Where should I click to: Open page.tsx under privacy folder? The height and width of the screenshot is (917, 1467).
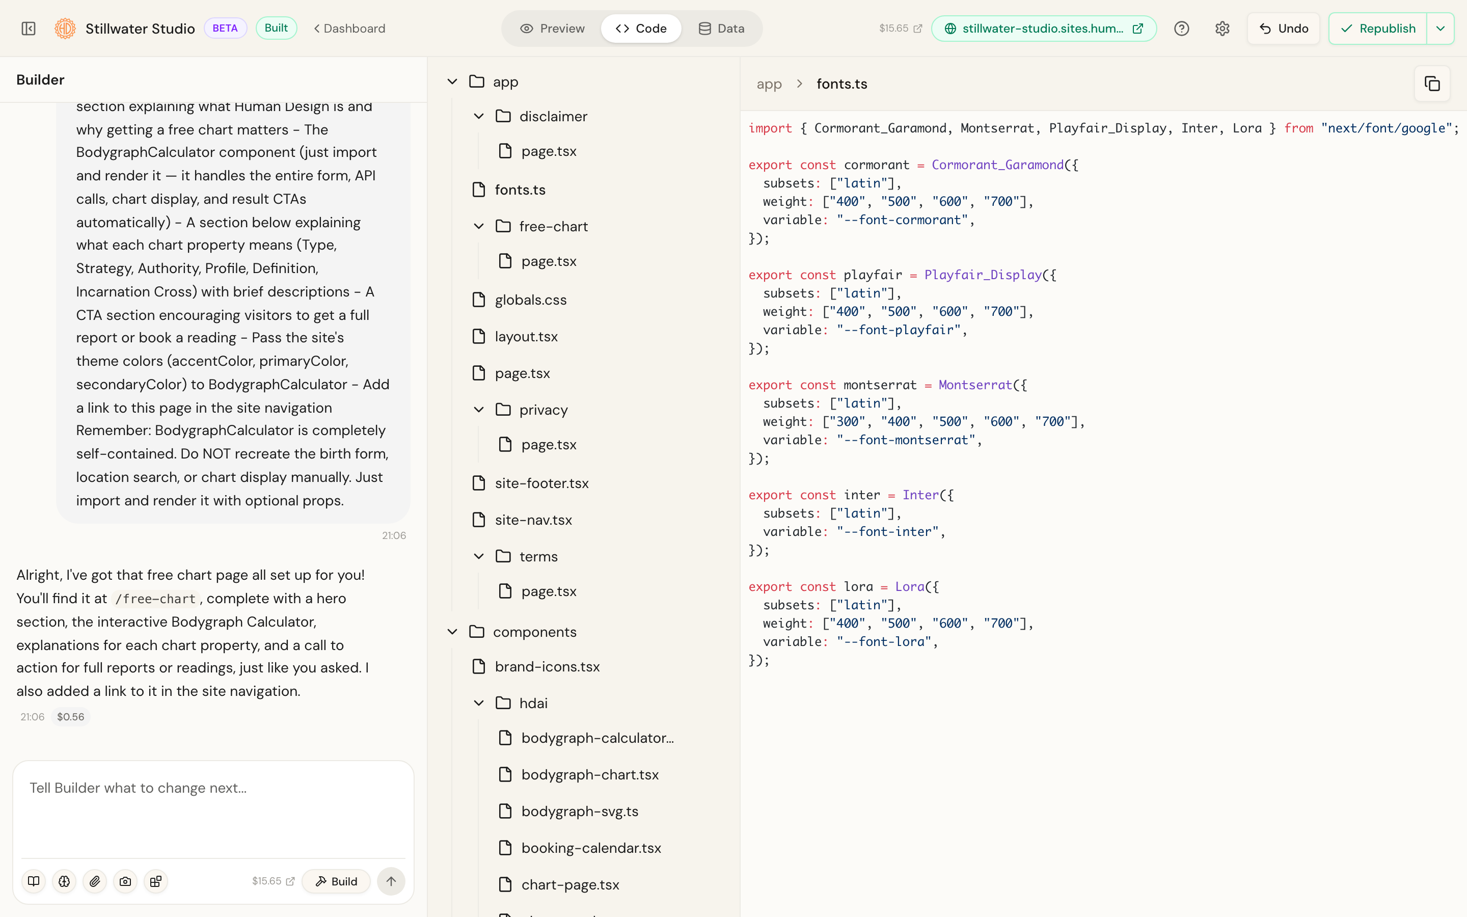548,445
